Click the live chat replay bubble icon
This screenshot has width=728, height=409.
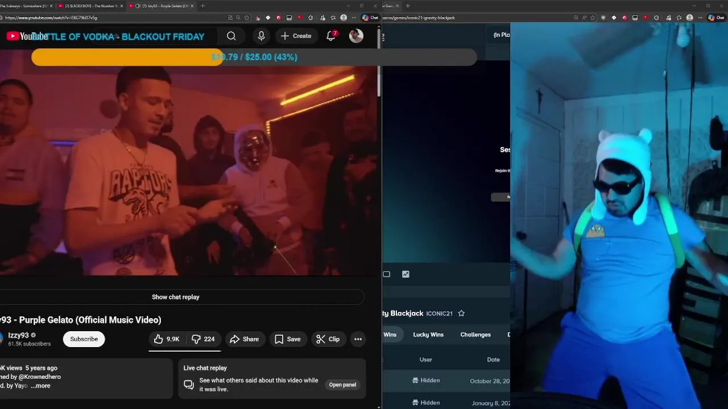pyautogui.click(x=189, y=385)
